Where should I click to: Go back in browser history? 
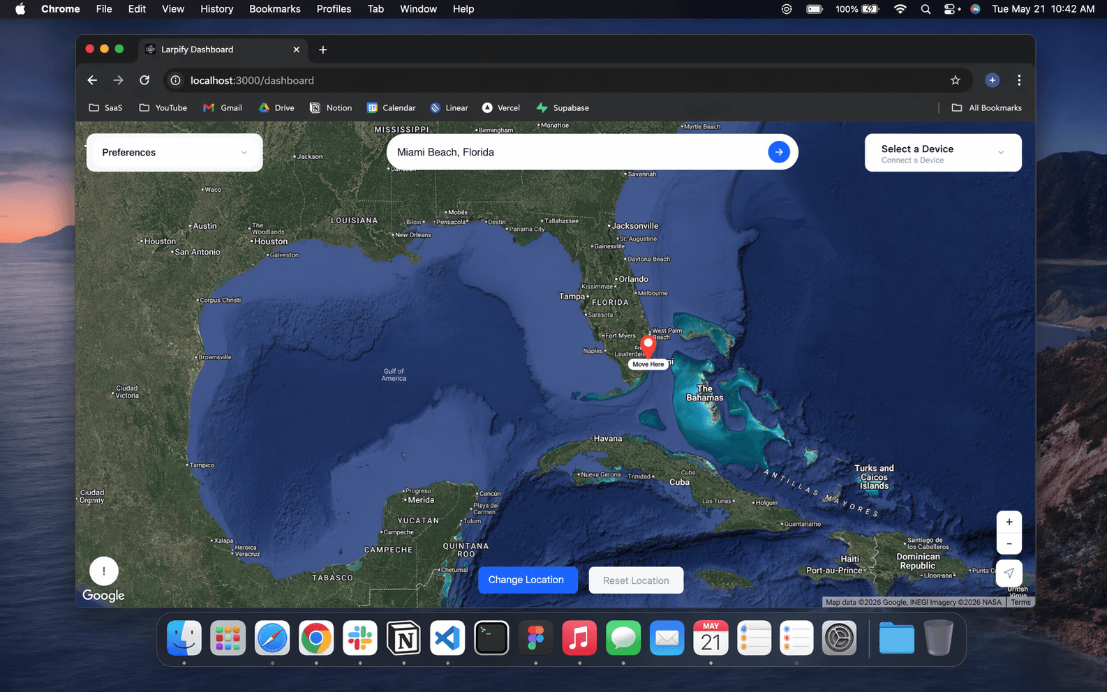coord(92,80)
